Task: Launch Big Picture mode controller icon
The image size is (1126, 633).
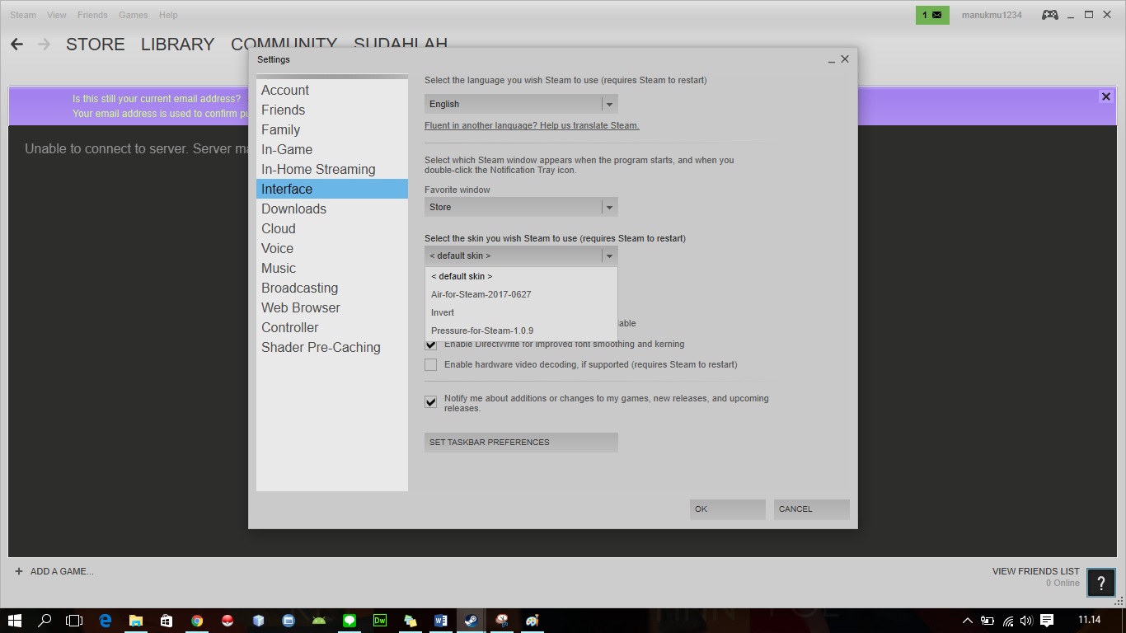Action: tap(1049, 15)
